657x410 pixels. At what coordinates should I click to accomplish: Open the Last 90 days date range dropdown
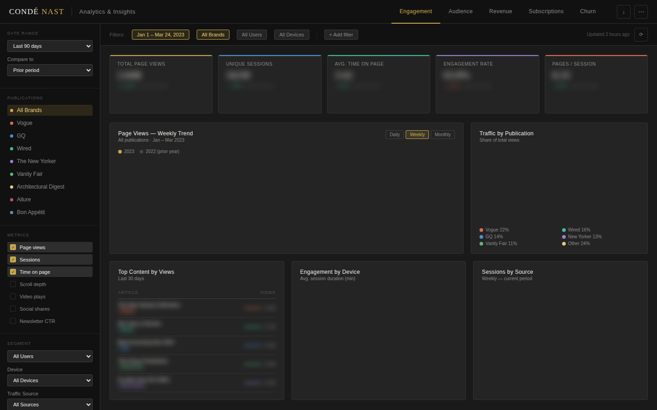click(49, 46)
